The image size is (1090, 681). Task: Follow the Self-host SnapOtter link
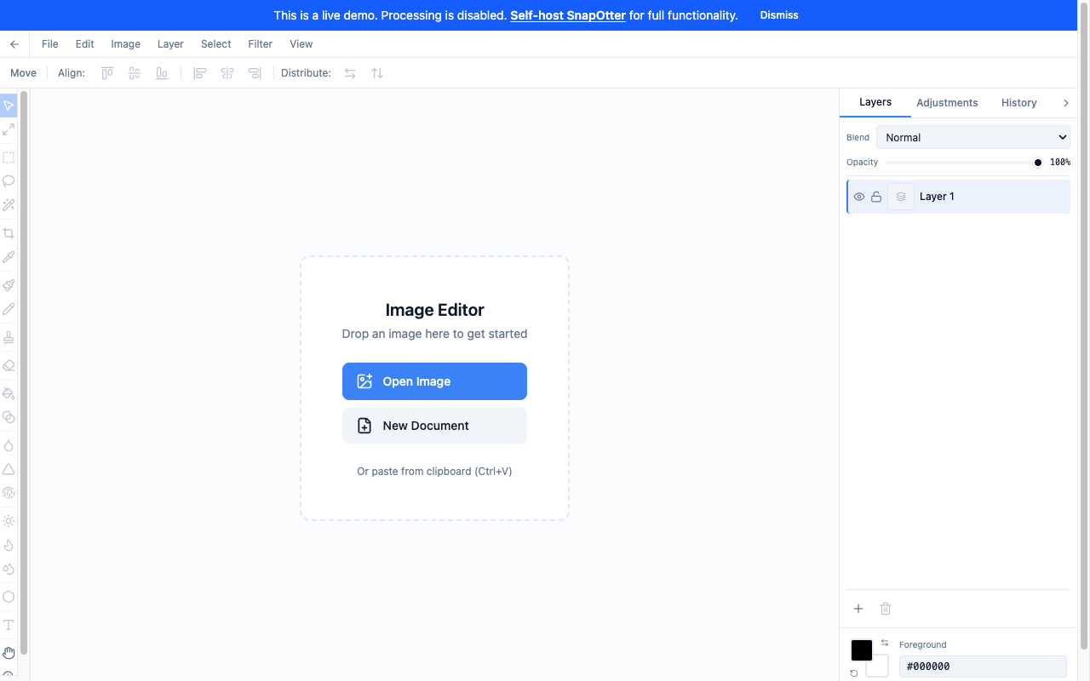point(568,15)
